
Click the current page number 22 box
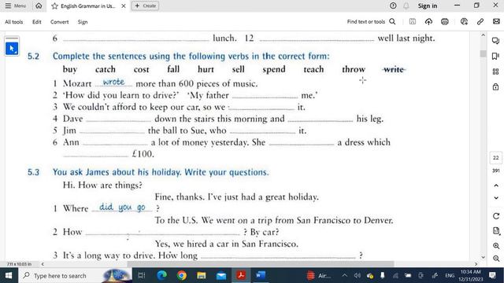[x=495, y=157]
